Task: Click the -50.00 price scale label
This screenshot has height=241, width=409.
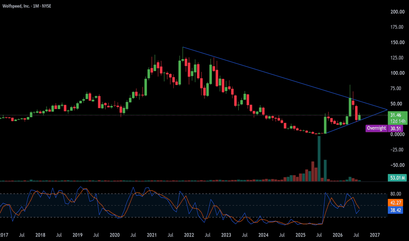Action: [x=398, y=165]
